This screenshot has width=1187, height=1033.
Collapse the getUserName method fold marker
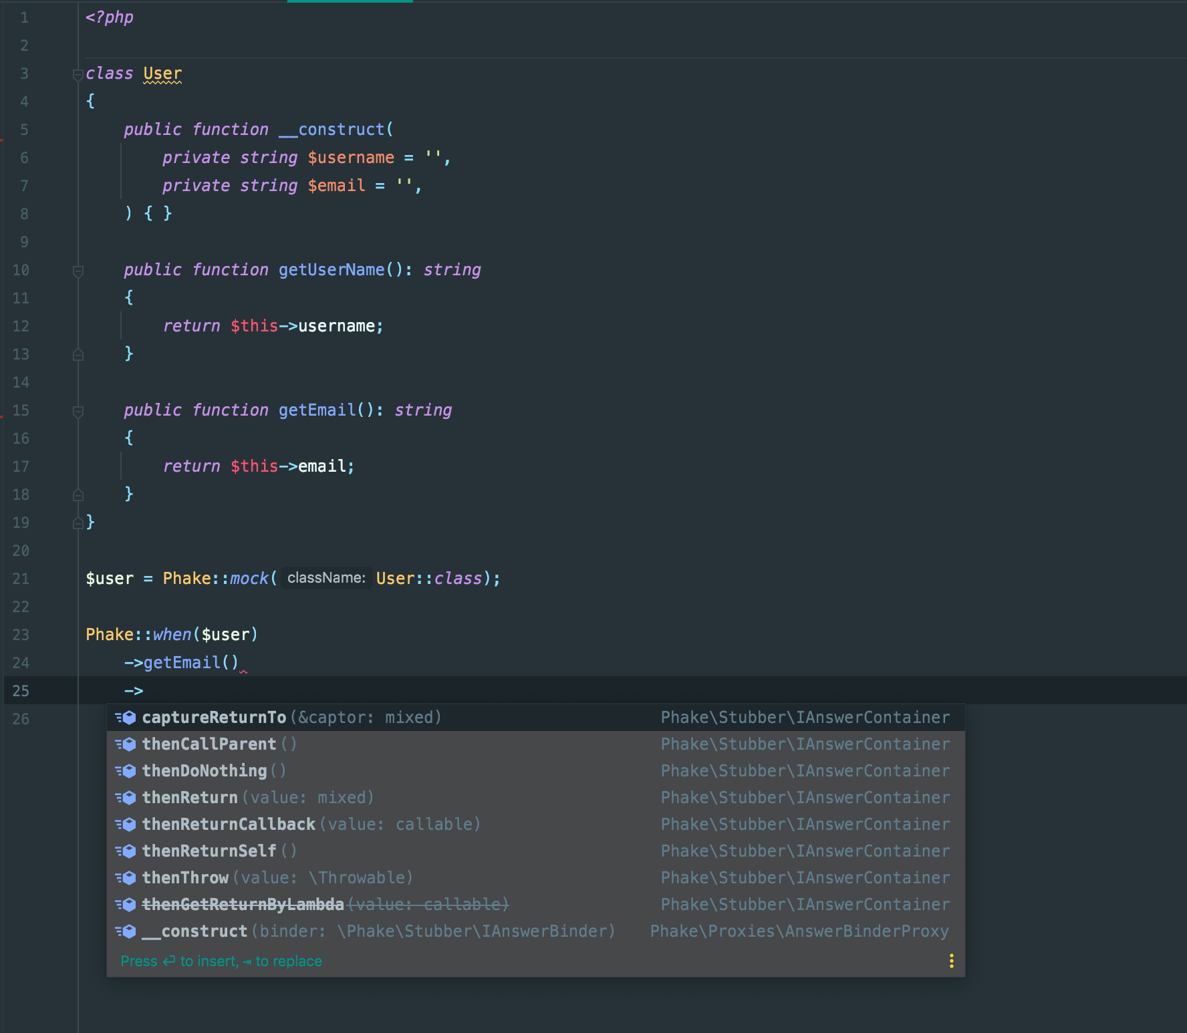[78, 270]
